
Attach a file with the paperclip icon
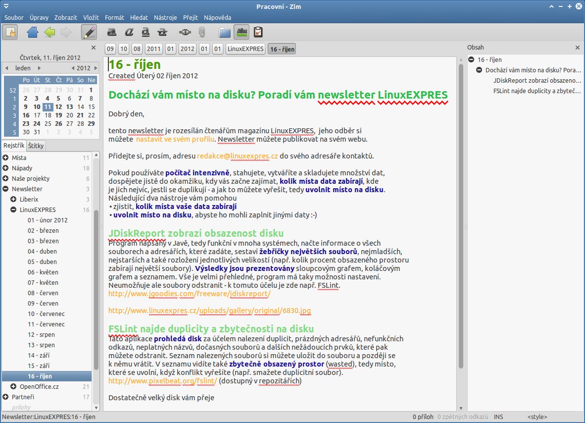202,33
